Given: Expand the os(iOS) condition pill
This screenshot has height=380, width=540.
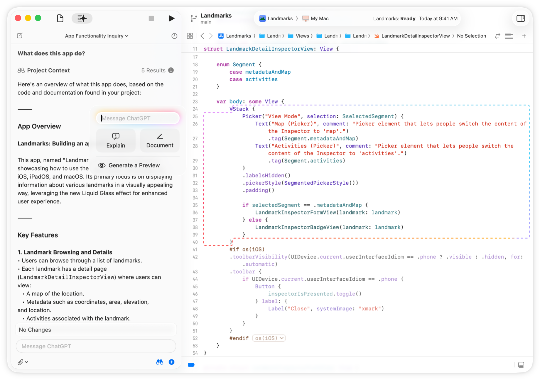Looking at the screenshot, I should click(269, 338).
